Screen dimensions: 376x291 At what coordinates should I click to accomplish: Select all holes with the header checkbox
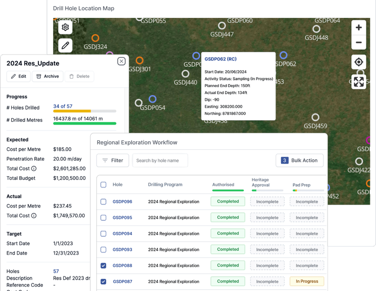(103, 185)
